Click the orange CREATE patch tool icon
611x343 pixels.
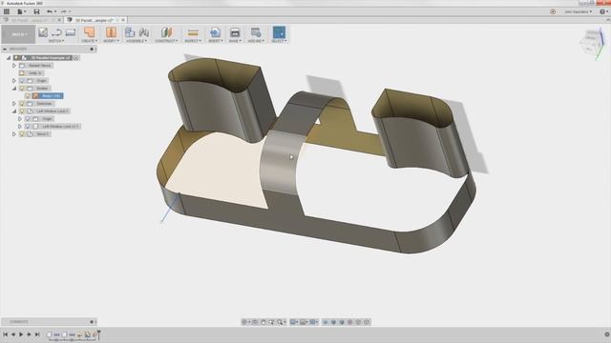(x=89, y=32)
